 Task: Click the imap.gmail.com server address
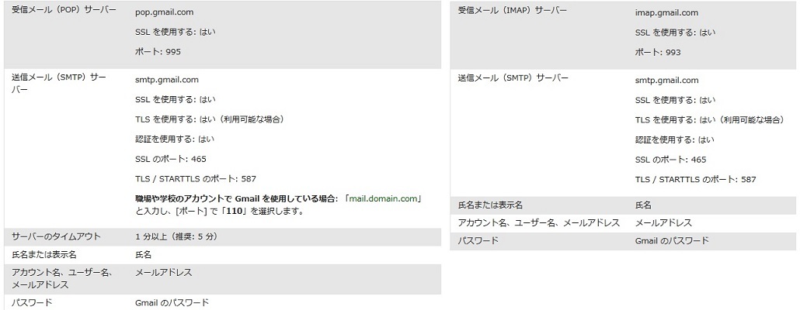click(x=666, y=13)
